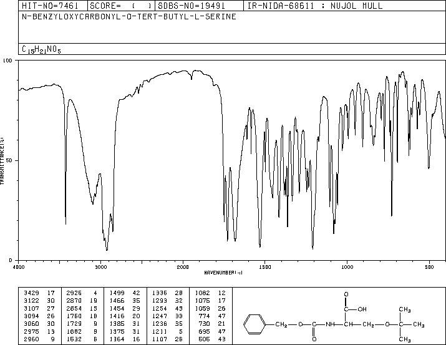The width and height of the screenshot is (446, 345).
Task: Click the 1293 peak value
Action: (x=160, y=300)
